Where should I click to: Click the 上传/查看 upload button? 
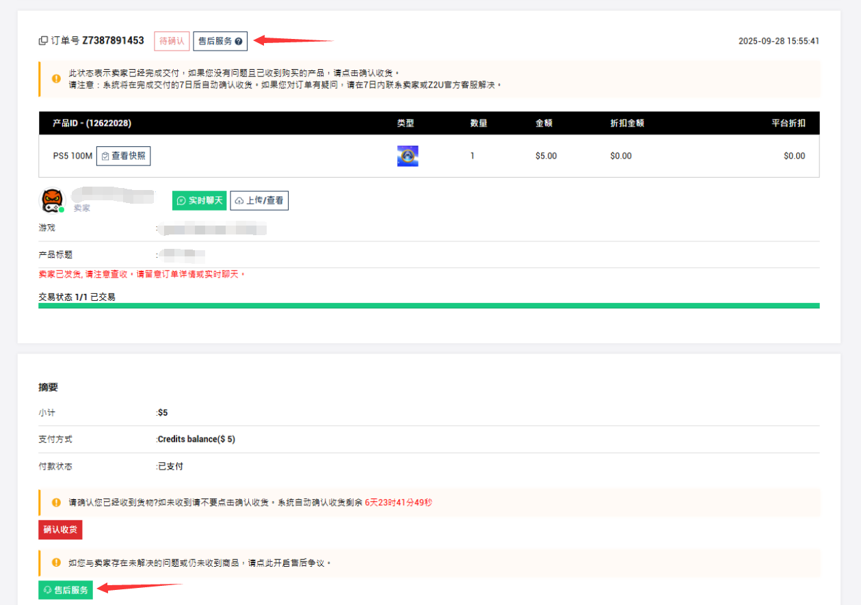(259, 200)
